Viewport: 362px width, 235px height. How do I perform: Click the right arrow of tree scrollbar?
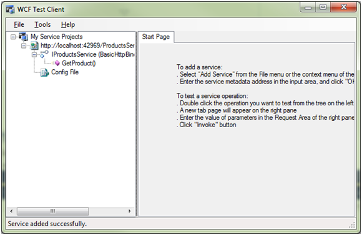coord(130,211)
